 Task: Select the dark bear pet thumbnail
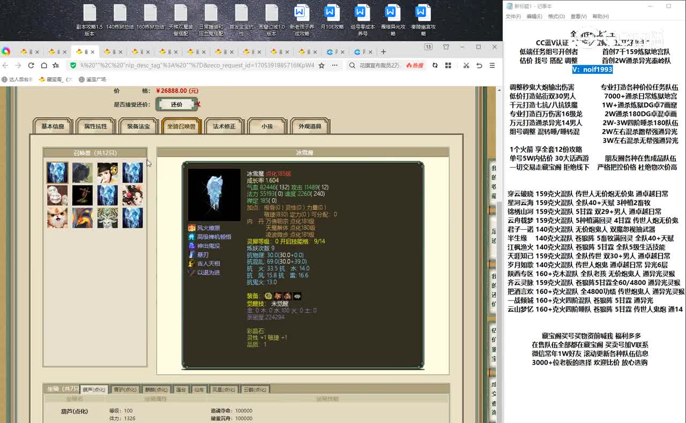point(83,173)
